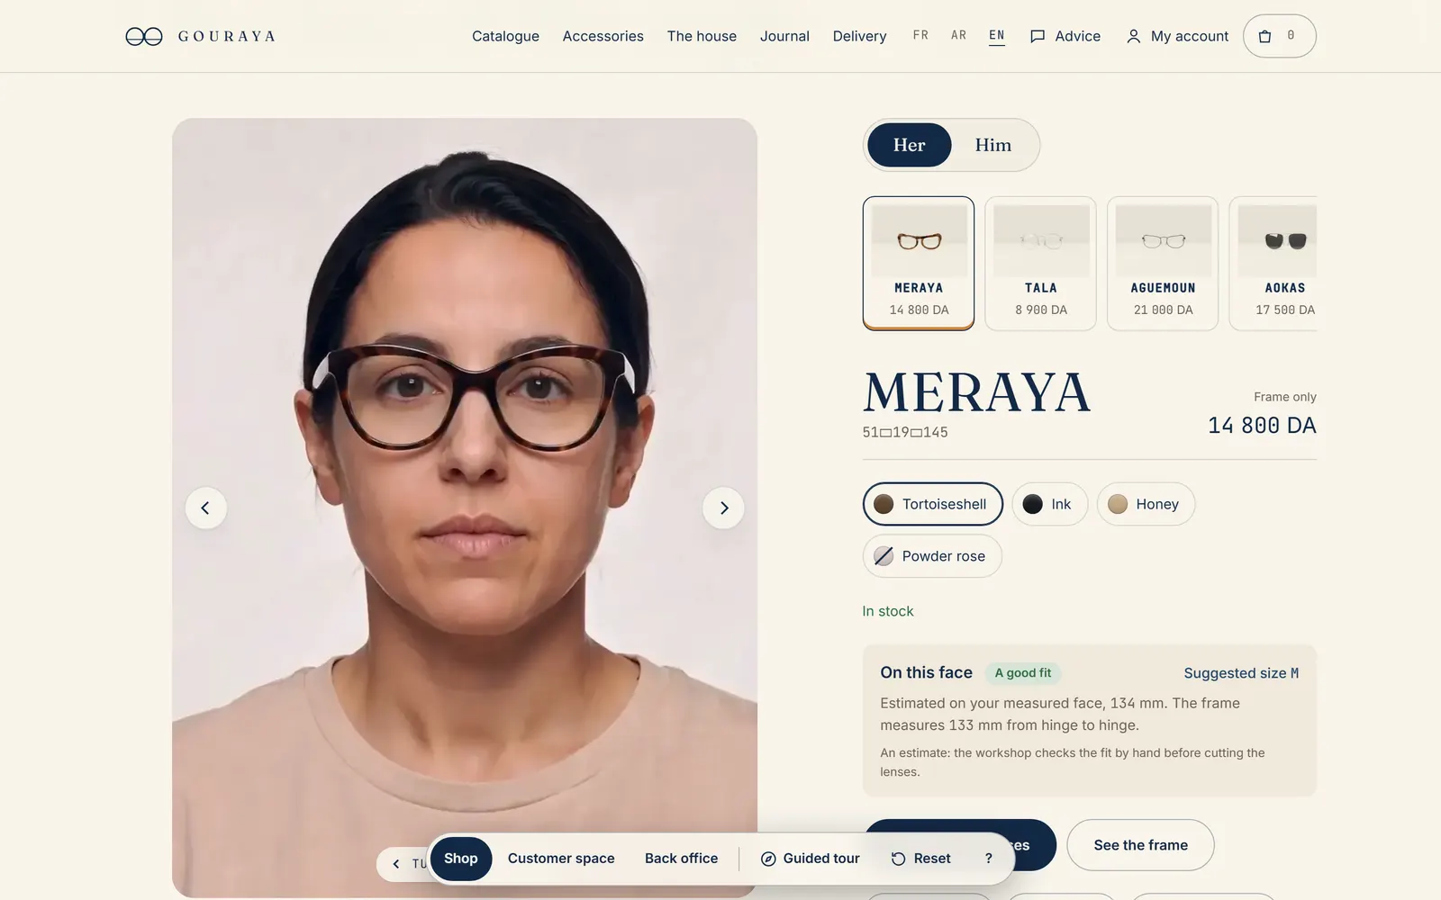Screen dimensions: 1441x900
Task: Switch language to AR
Action: coord(958,35)
